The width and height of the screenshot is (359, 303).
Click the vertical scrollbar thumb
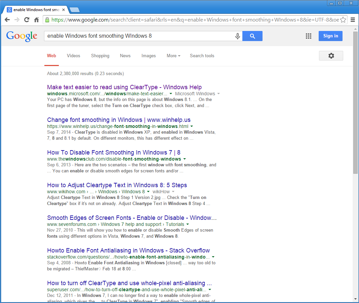click(355, 103)
